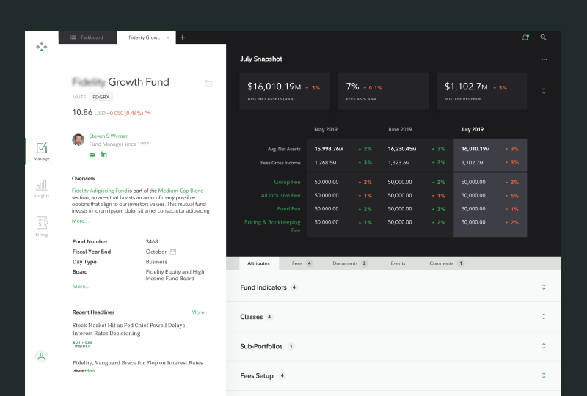Image resolution: width=587 pixels, height=396 pixels.
Task: Open July Snapshot more options menu
Action: 544,59
